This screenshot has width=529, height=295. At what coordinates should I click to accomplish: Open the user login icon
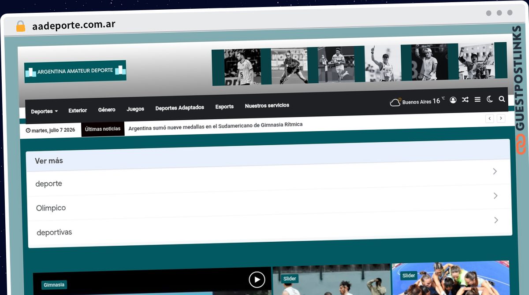pos(453,100)
